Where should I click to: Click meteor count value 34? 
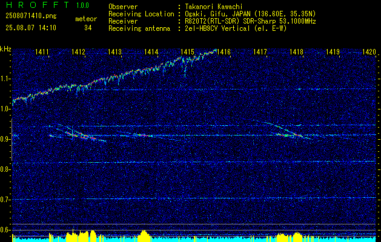tap(88, 28)
